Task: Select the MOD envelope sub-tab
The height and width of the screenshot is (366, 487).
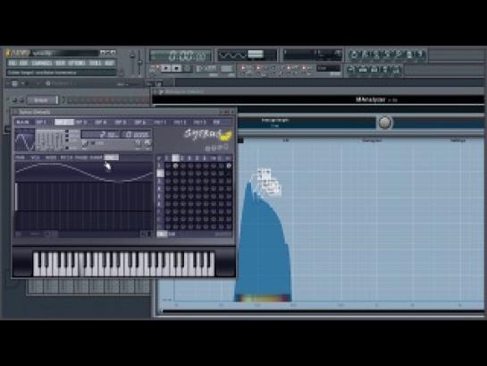Action: click(51, 157)
